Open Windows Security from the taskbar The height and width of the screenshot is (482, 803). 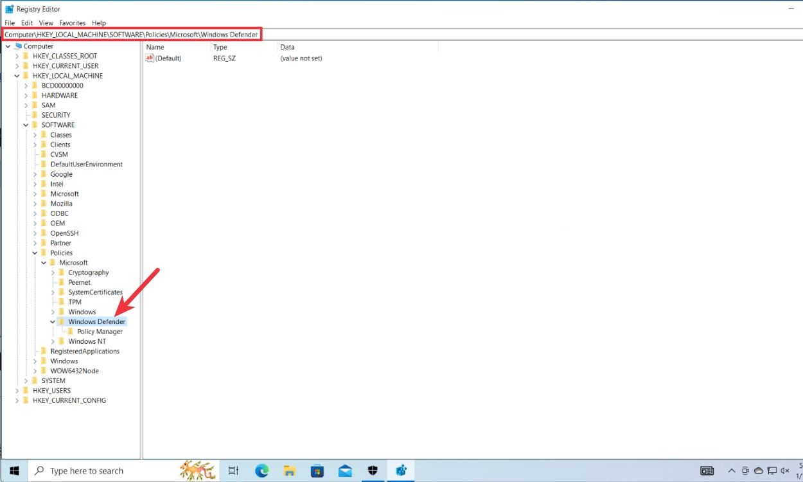click(373, 470)
